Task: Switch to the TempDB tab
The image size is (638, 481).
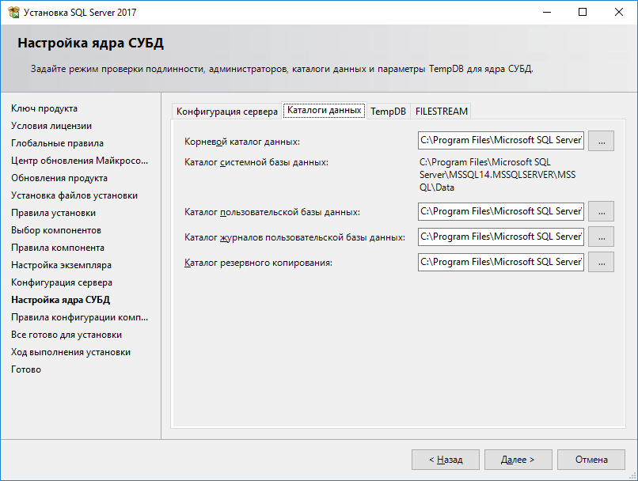Action: (x=388, y=112)
